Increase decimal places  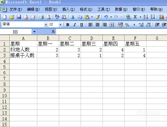click(141, 25)
